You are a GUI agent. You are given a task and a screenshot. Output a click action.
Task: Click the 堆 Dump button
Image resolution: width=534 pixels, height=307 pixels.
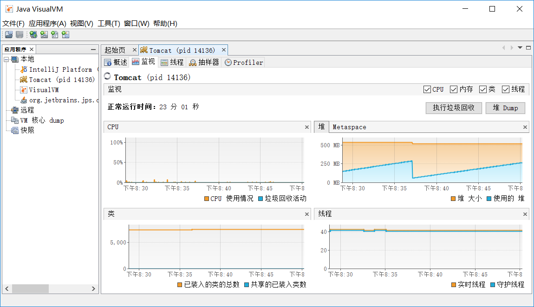point(505,107)
